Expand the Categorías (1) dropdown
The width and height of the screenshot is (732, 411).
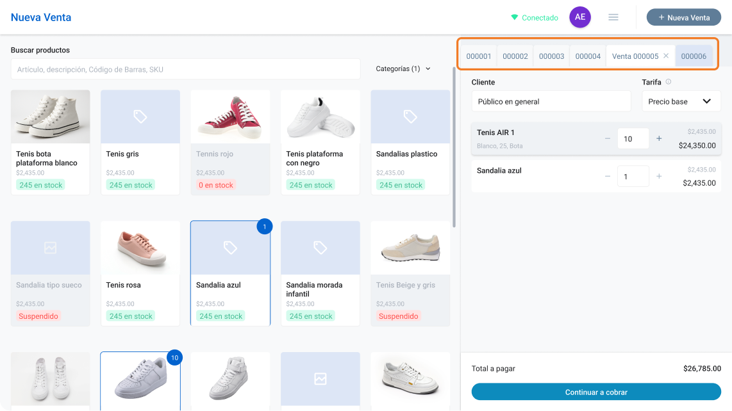point(403,68)
